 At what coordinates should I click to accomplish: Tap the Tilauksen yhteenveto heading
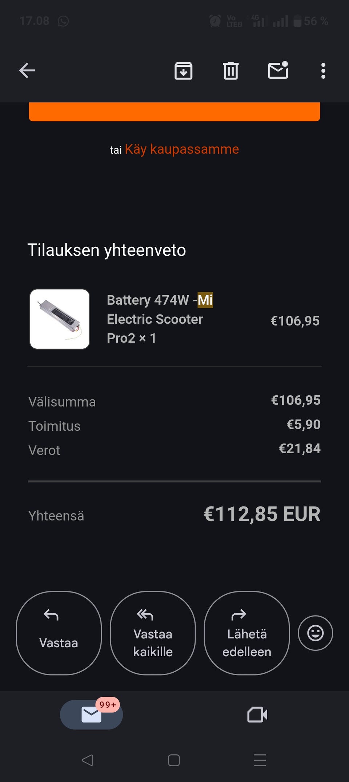[107, 250]
